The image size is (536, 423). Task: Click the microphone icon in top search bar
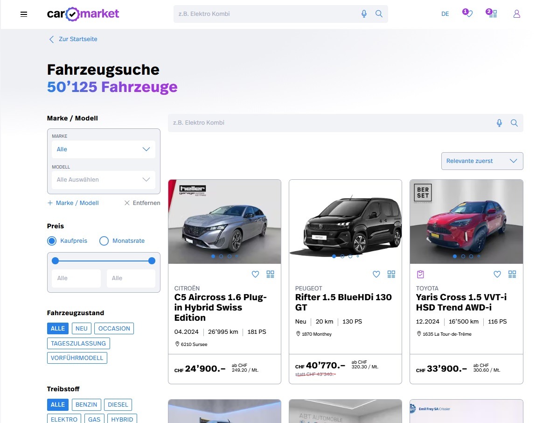(x=364, y=14)
